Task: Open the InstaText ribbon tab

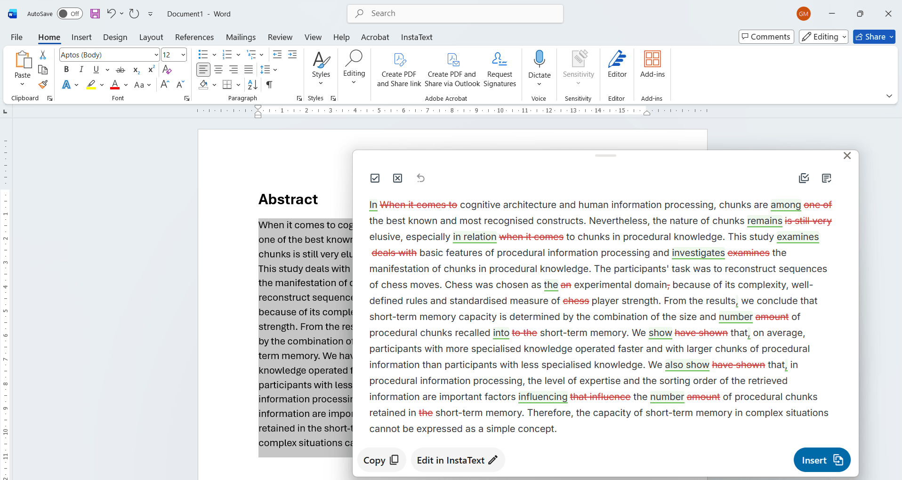Action: (x=417, y=37)
